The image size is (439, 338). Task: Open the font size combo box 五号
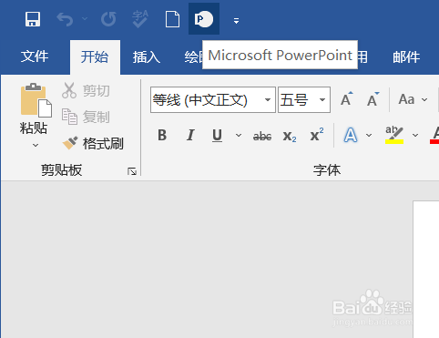pos(304,100)
